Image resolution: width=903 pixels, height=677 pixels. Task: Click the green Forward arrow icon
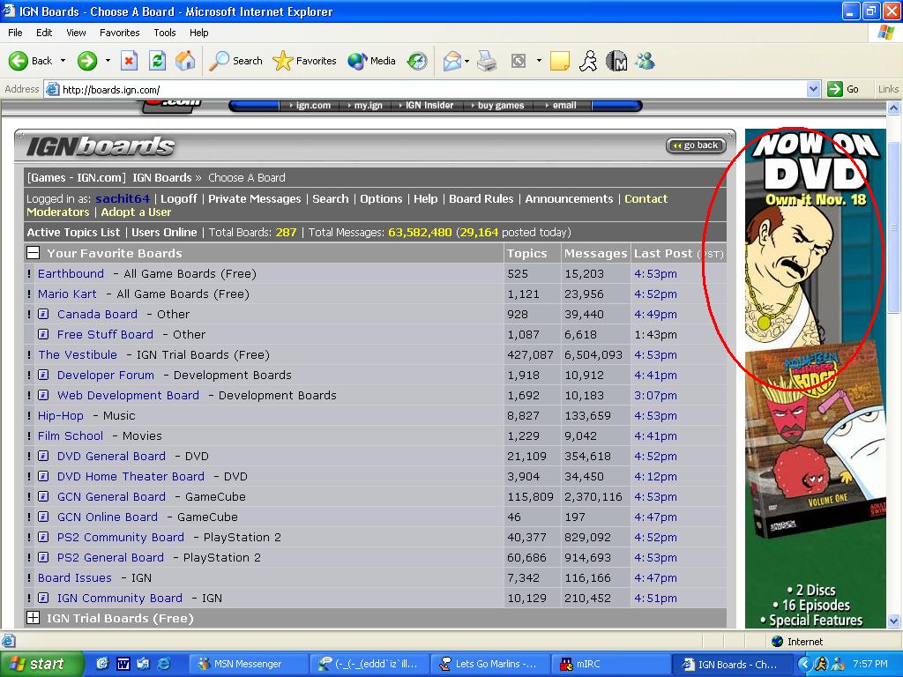click(x=87, y=61)
